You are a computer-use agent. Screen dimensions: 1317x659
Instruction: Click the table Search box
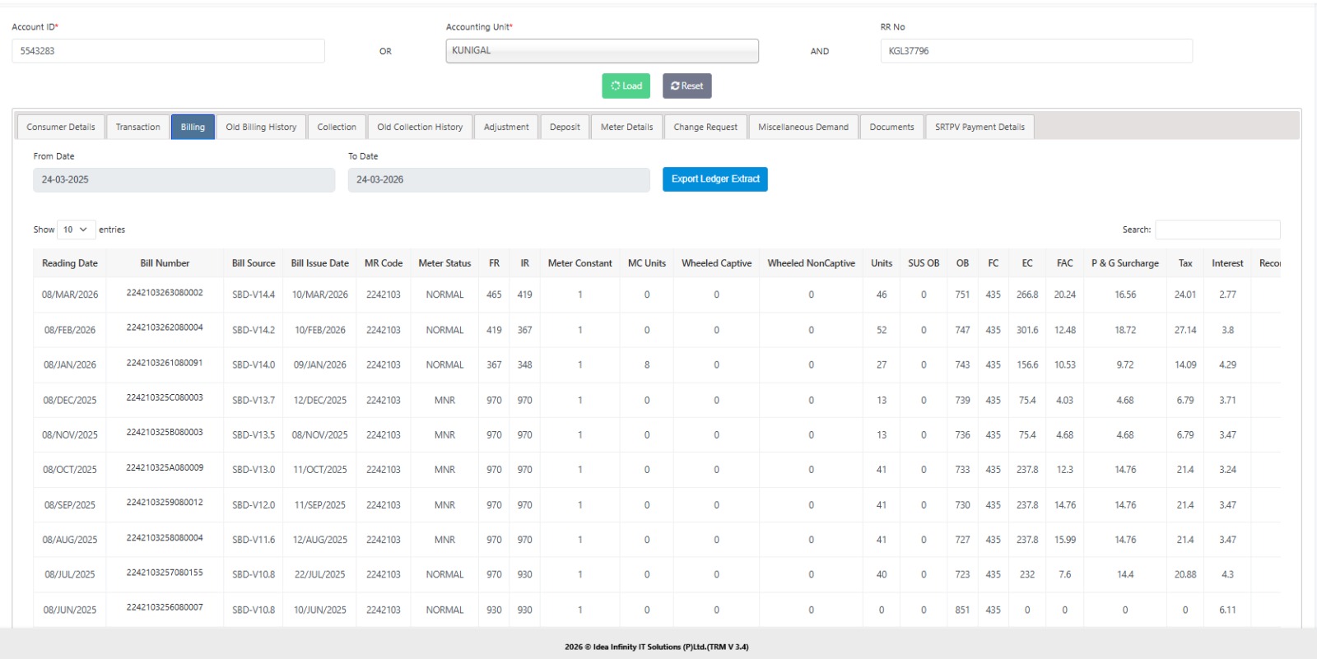pyautogui.click(x=1217, y=230)
